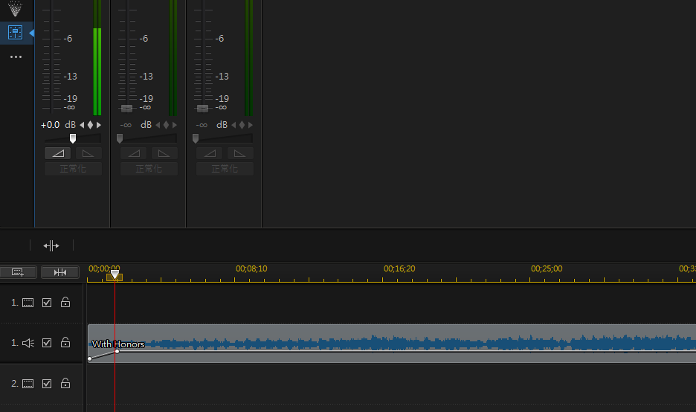Image resolution: width=696 pixels, height=412 pixels.
Task: Click previous keyframe arrow on second channel
Action: pos(158,125)
